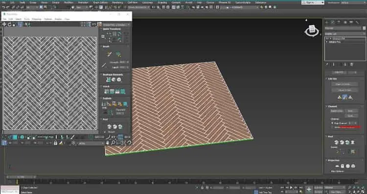The height and width of the screenshot is (194, 367).
Task: Click the Open UV Editor button
Action: coord(344,84)
